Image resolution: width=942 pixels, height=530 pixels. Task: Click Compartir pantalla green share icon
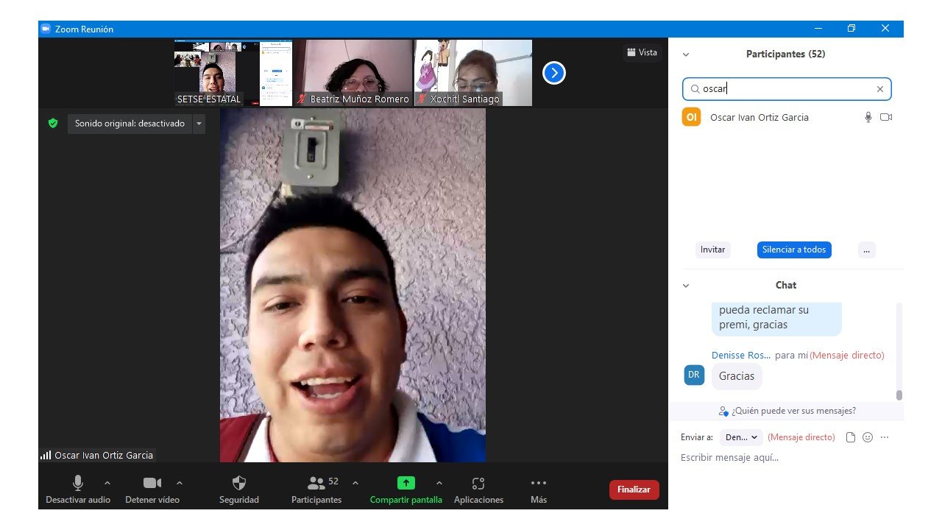click(406, 484)
